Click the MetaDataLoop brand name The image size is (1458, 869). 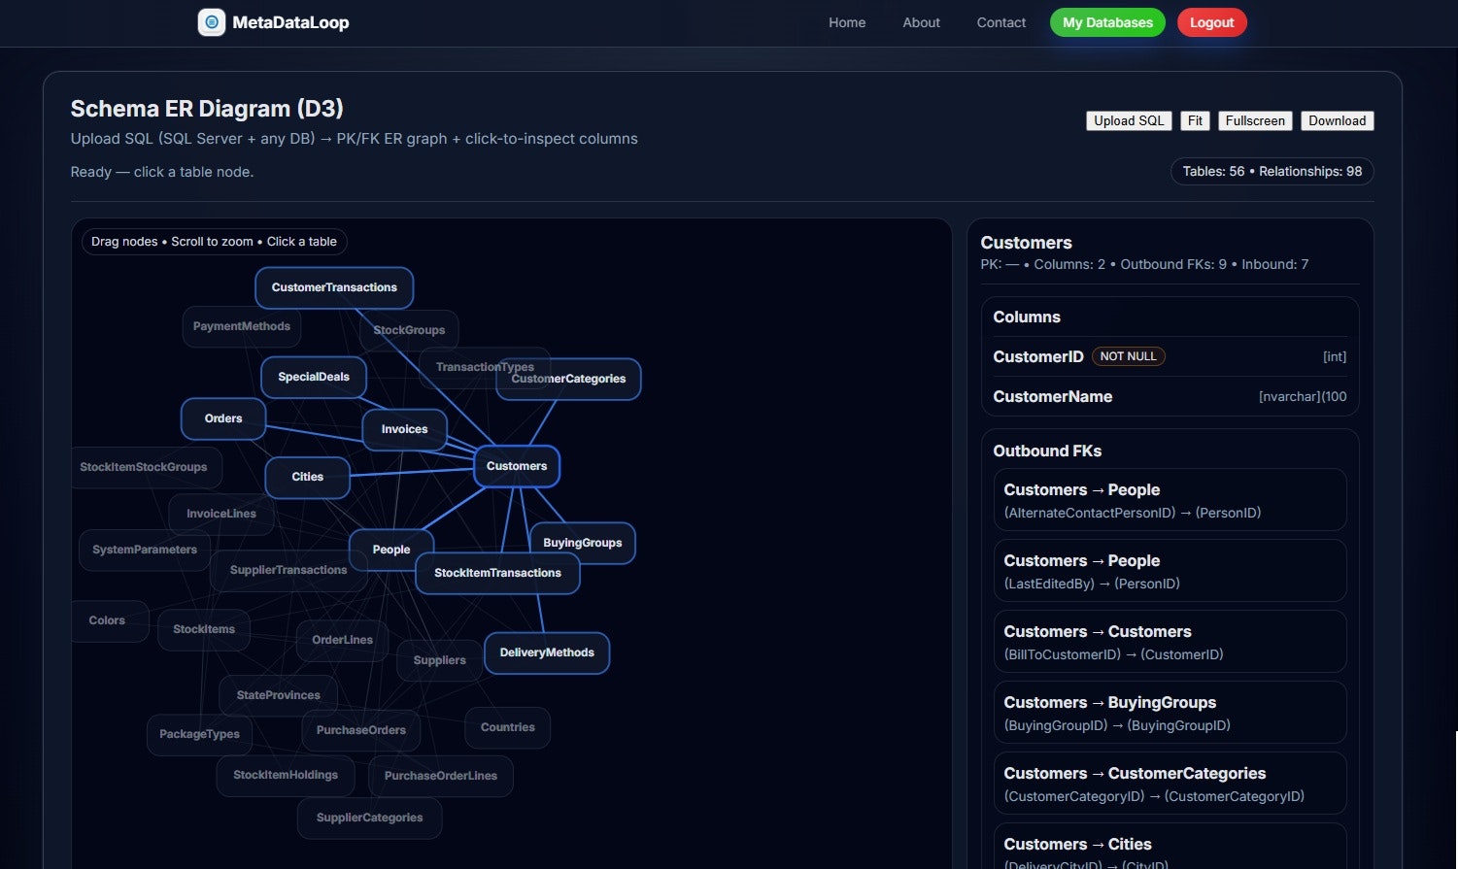pos(290,22)
